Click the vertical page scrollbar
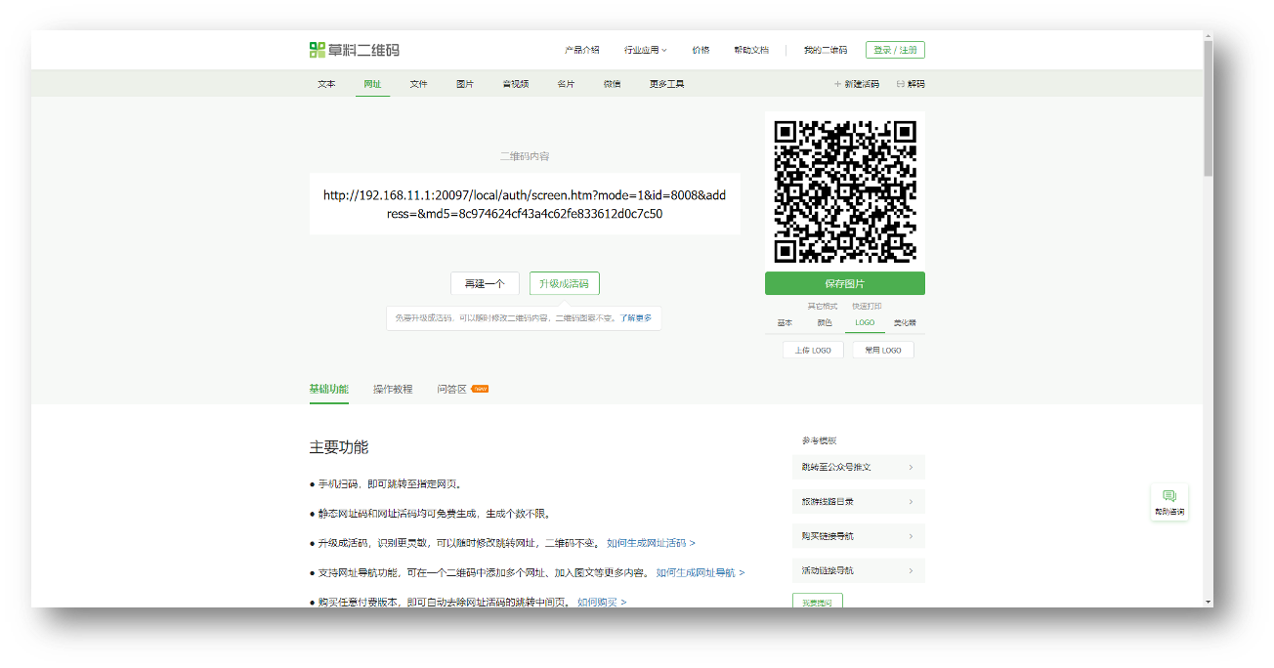 [x=1208, y=107]
